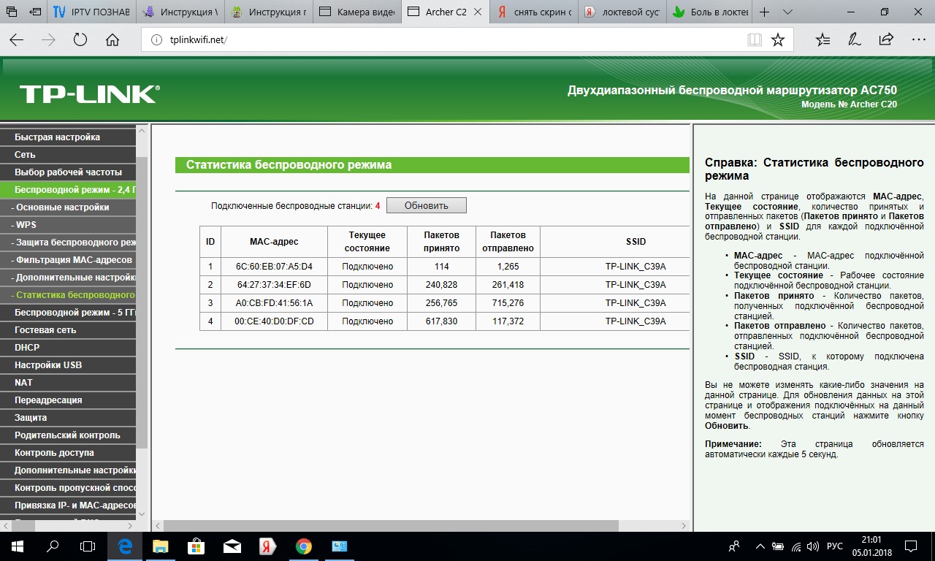Open File Explorer from the taskbar
The image size is (935, 561).
pos(160,546)
